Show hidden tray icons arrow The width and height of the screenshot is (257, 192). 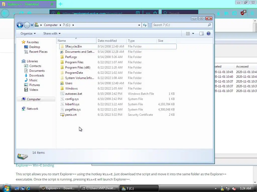coord(216,188)
